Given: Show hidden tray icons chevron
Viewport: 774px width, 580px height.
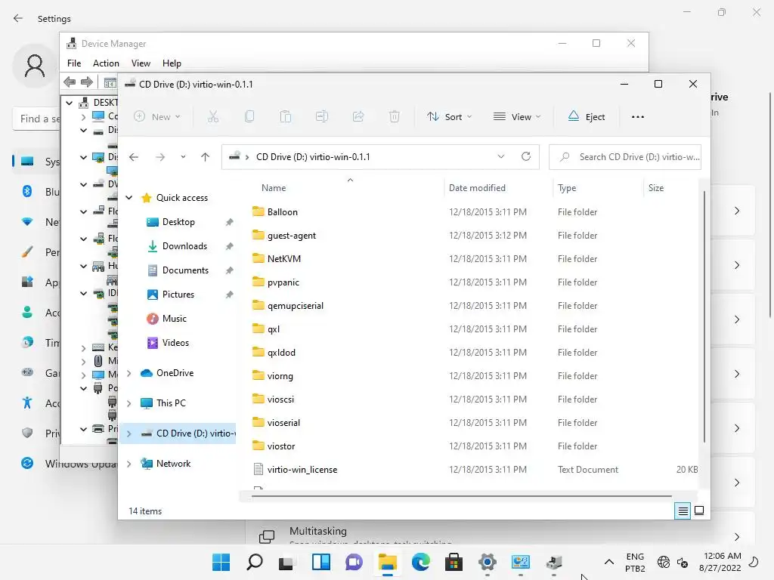Looking at the screenshot, I should point(609,562).
